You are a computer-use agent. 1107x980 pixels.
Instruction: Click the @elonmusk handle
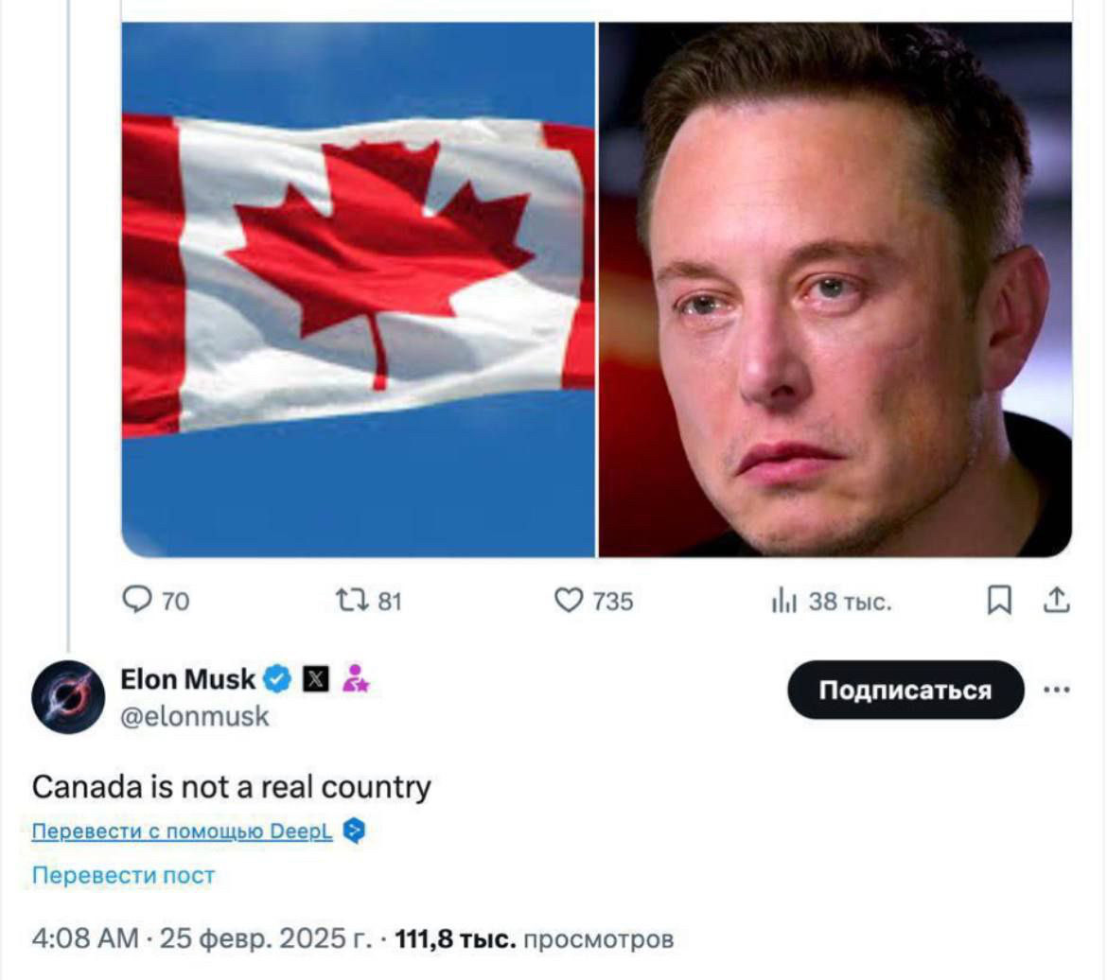pyautogui.click(x=195, y=717)
